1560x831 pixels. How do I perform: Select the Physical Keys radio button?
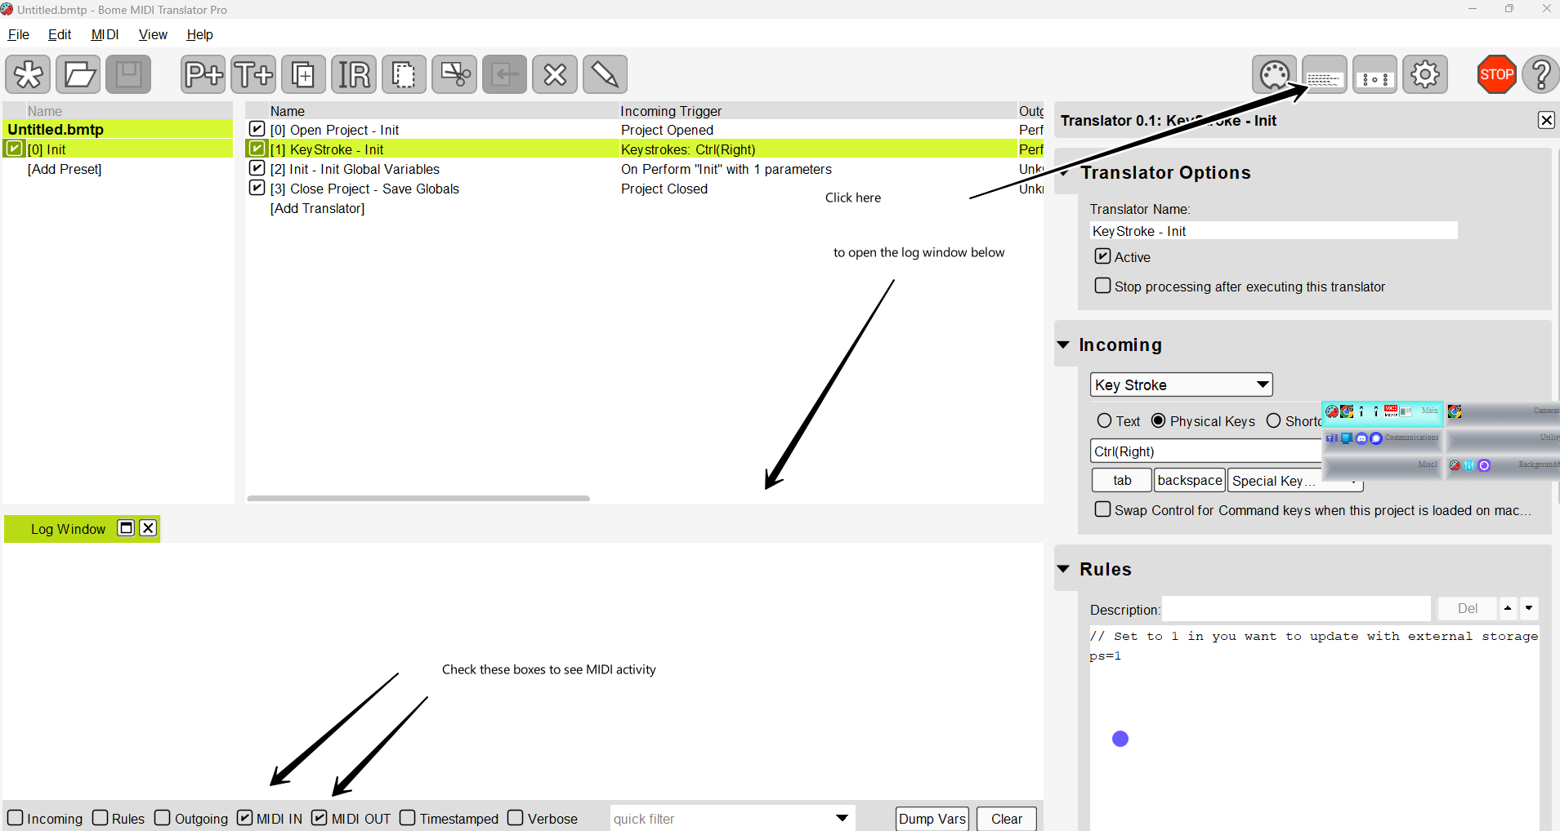click(1158, 420)
